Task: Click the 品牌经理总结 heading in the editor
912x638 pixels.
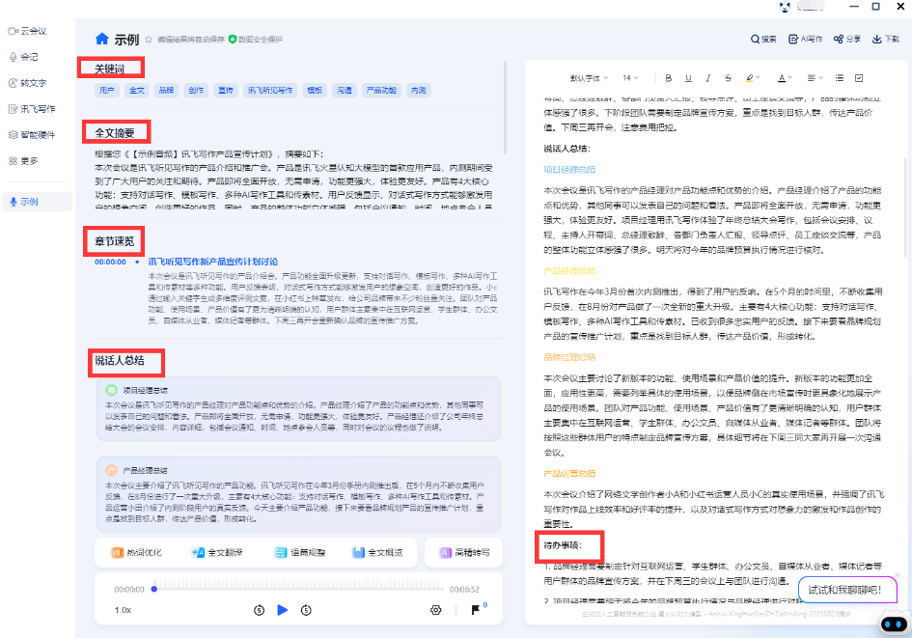Action: point(569,357)
